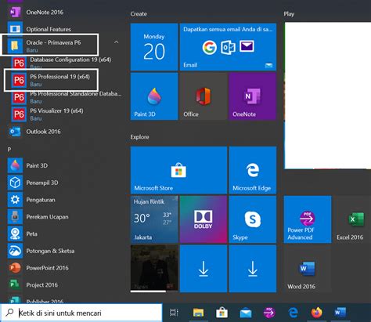Image resolution: width=371 pixels, height=322 pixels.
Task: Open Power PDF from the taskbar
Action: [269, 313]
